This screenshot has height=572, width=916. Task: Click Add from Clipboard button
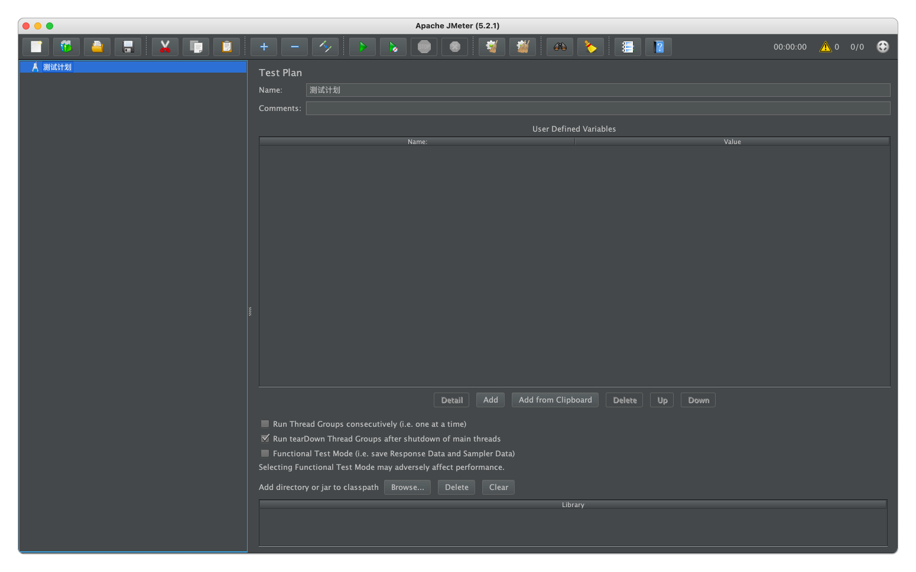[555, 400]
